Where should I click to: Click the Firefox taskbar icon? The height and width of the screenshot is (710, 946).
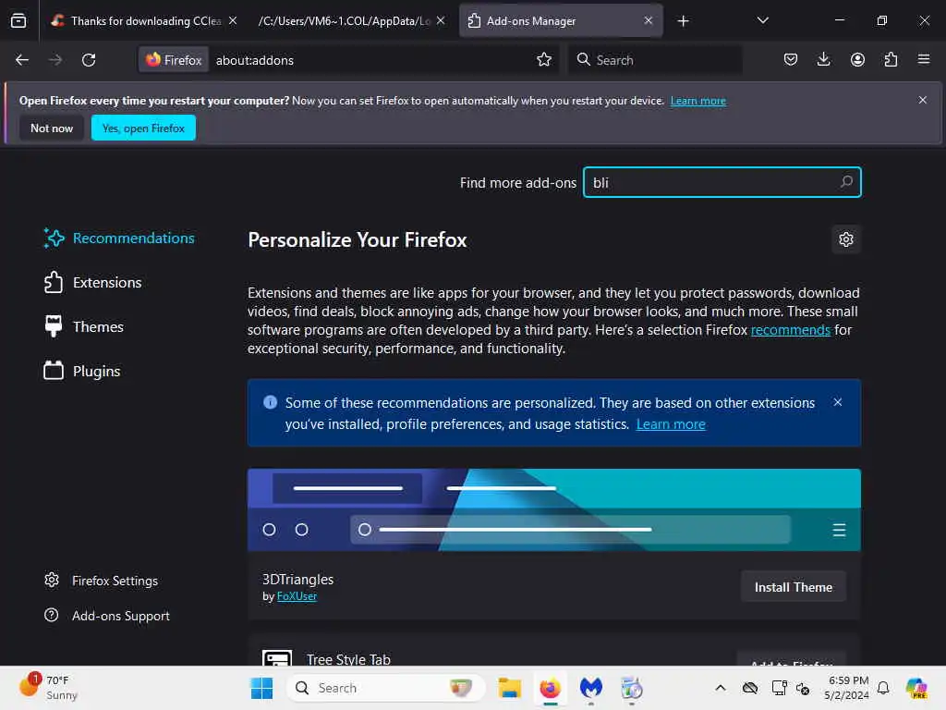pos(550,688)
